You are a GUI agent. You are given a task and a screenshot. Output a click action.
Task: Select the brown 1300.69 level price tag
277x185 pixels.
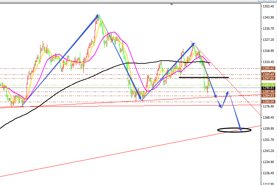pyautogui.click(x=268, y=74)
